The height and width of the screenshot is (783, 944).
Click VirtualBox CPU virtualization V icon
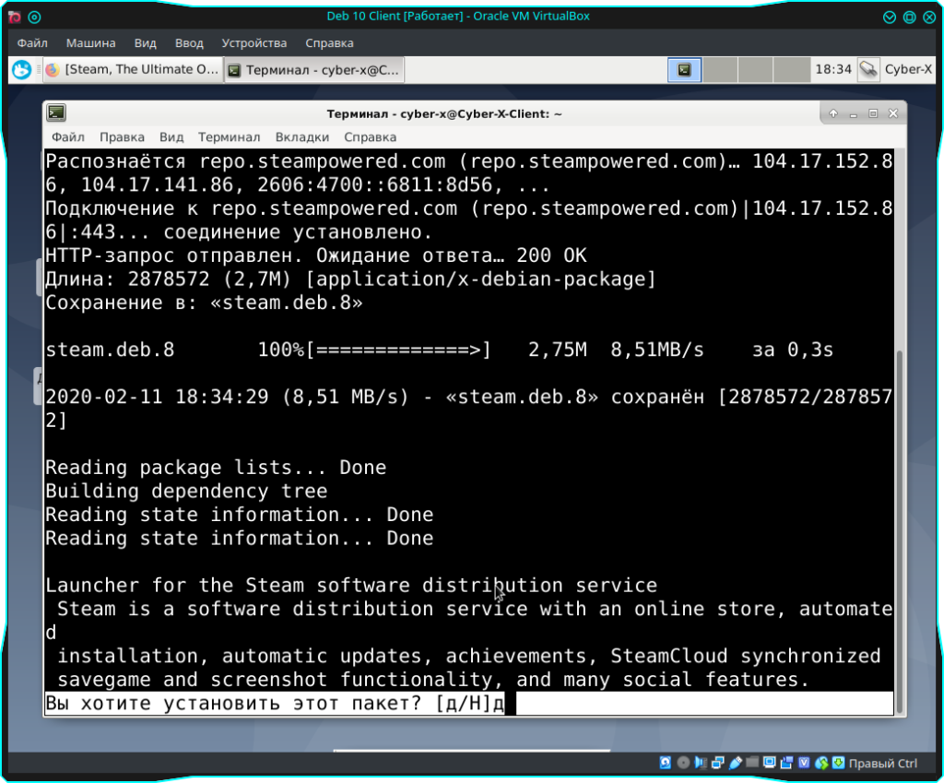pyautogui.click(x=804, y=763)
